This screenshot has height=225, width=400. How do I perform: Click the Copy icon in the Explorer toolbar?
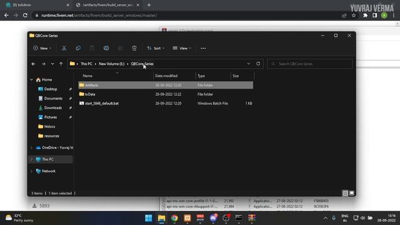78,48
